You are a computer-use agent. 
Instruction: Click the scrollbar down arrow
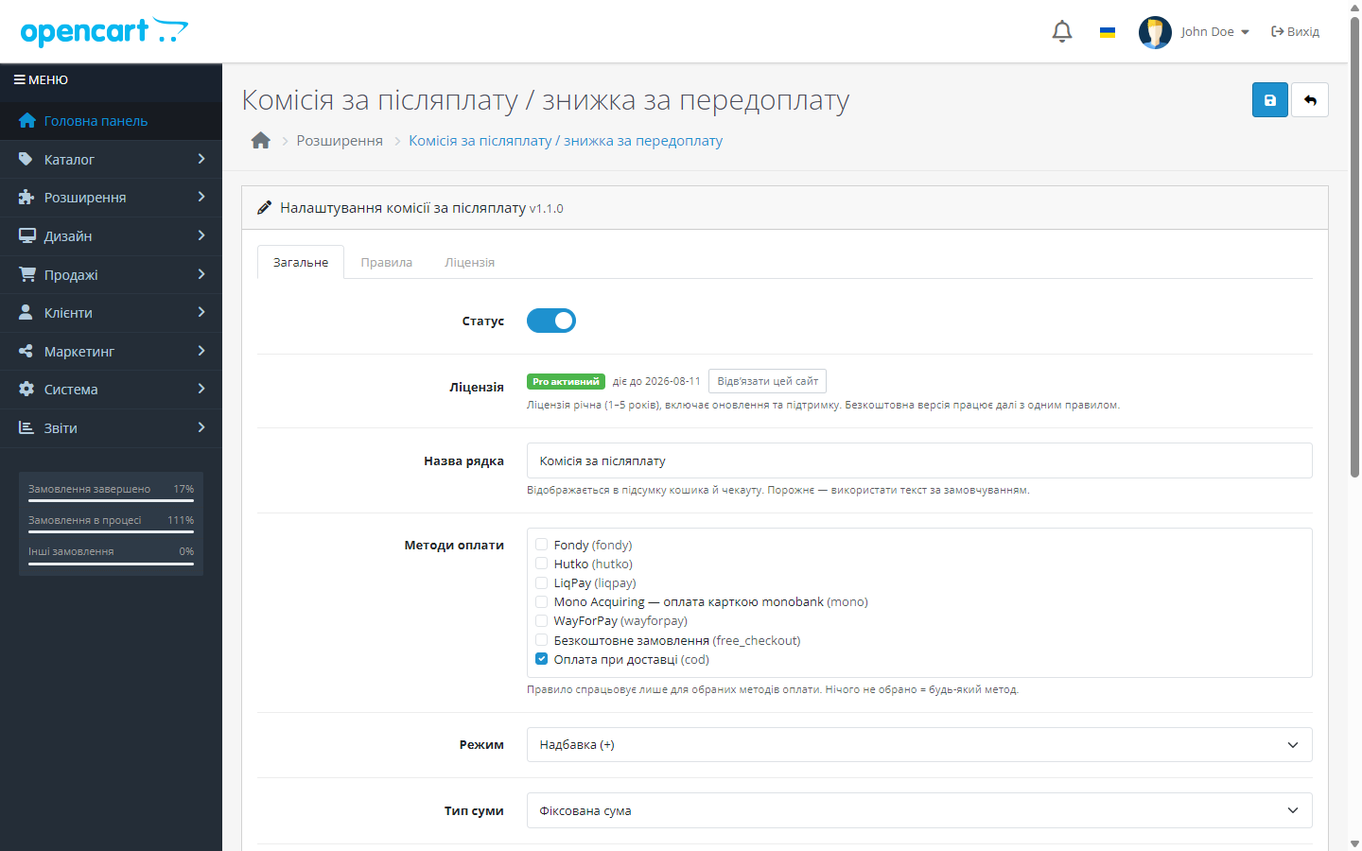(x=1354, y=843)
